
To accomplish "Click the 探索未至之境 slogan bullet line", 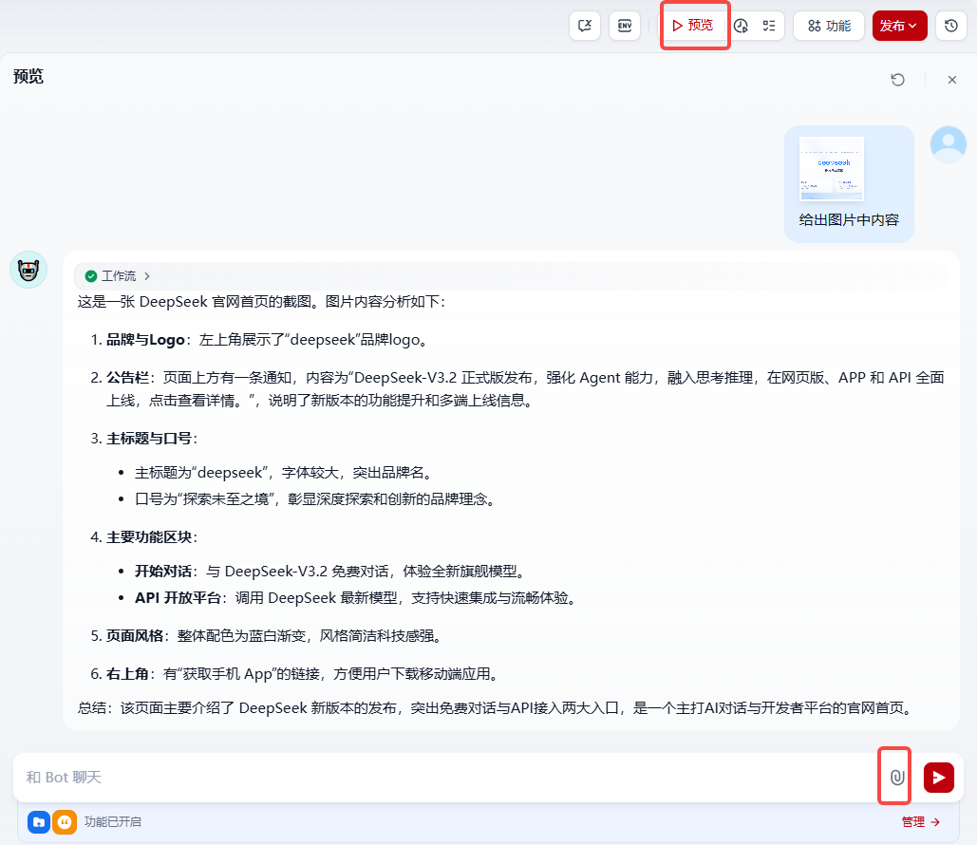I will [x=316, y=499].
